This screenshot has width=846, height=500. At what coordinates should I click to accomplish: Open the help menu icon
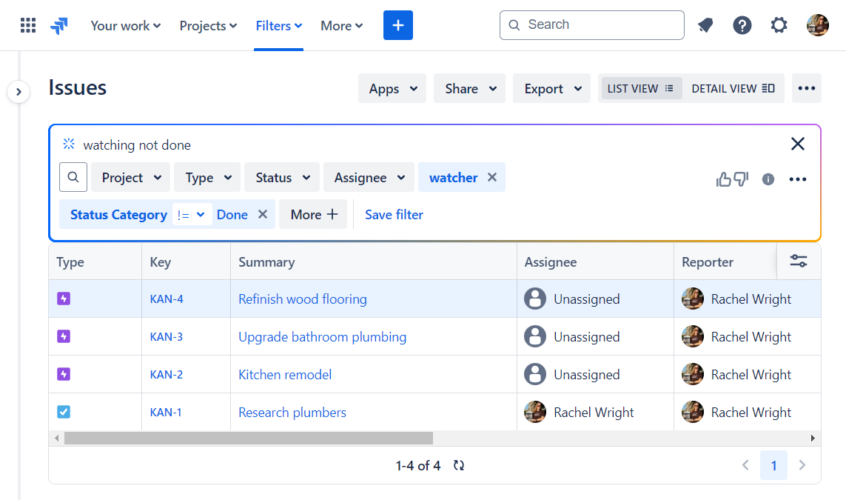tap(742, 24)
